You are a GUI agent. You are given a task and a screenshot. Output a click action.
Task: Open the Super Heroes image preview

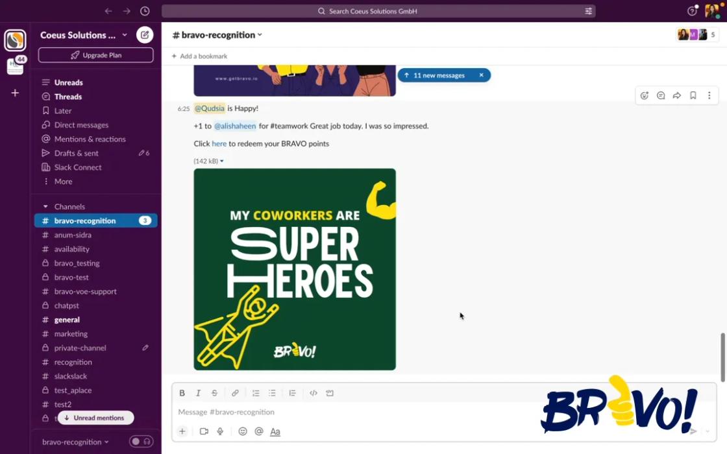point(295,269)
